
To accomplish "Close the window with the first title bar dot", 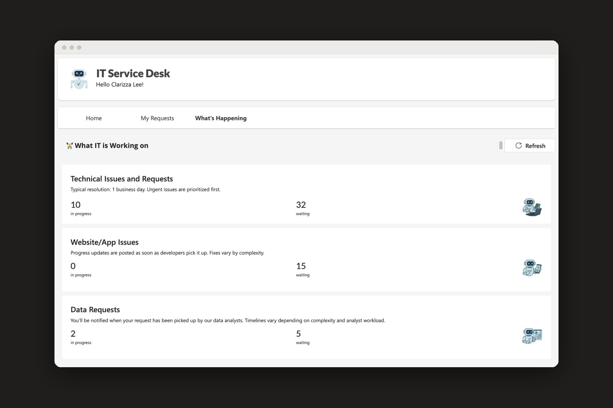I will (64, 47).
